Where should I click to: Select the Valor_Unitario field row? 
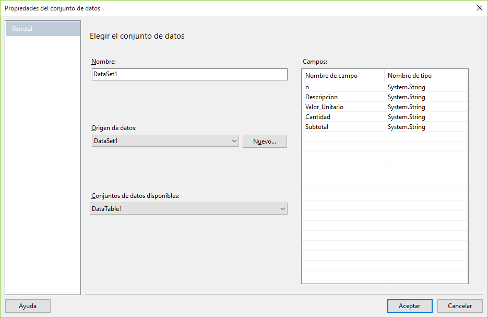coord(334,107)
